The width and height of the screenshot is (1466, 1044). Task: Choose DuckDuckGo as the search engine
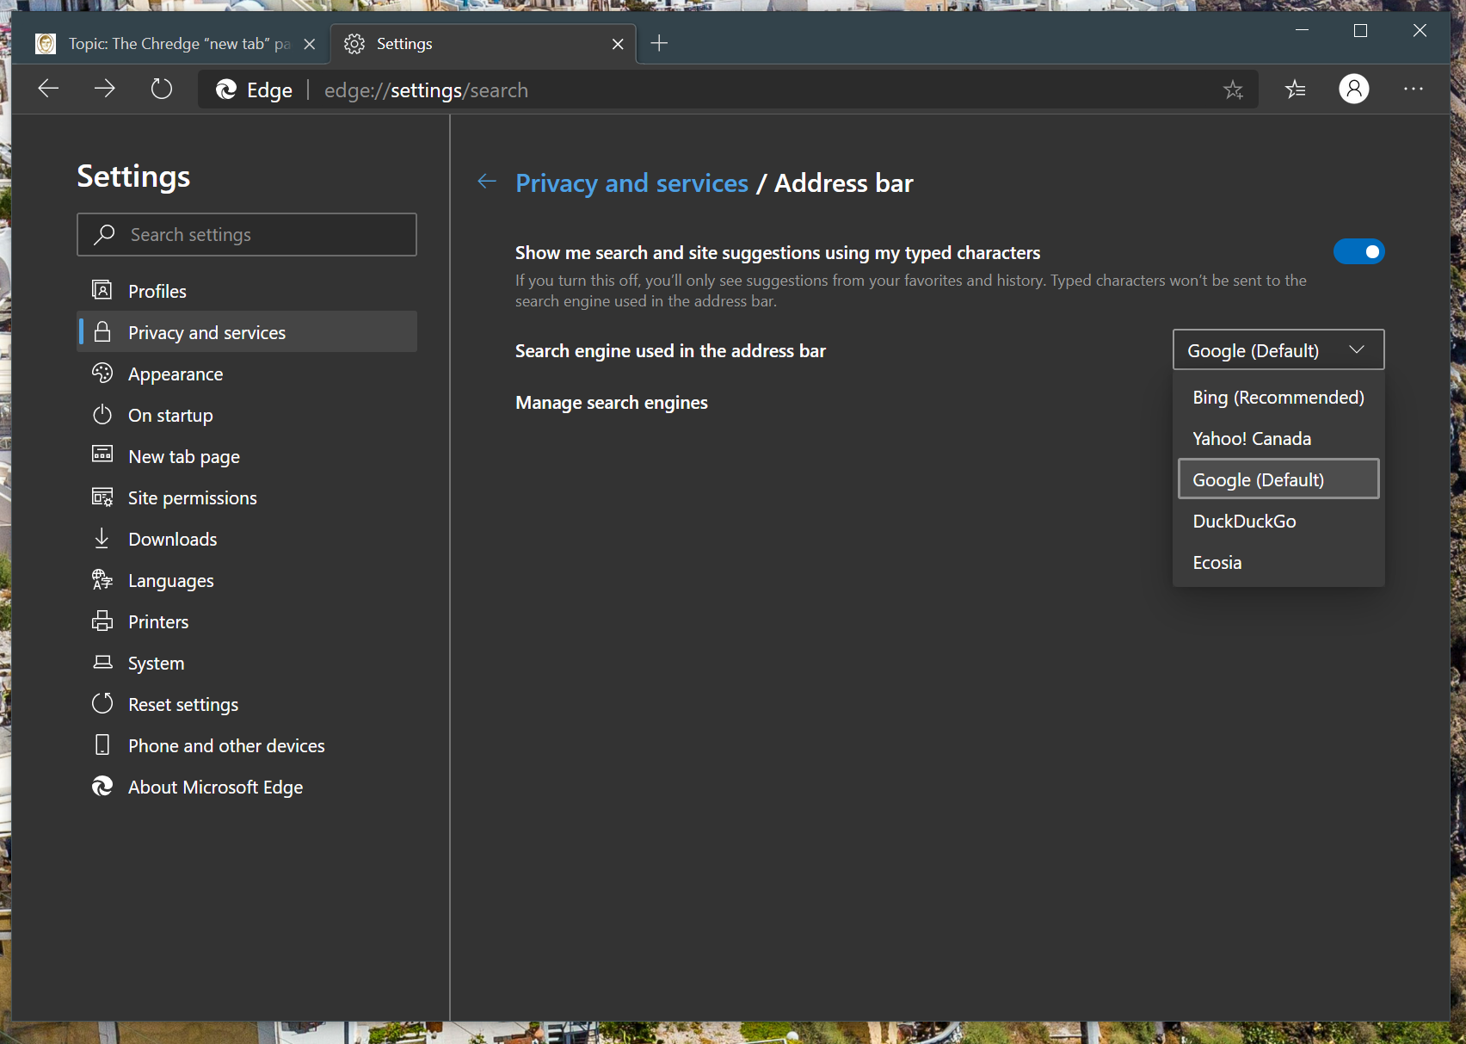click(1244, 522)
